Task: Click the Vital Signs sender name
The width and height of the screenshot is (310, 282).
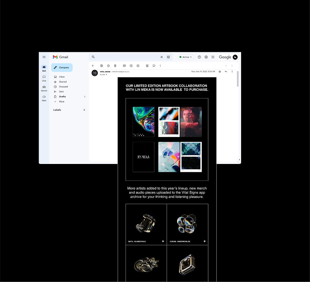Action: (105, 72)
